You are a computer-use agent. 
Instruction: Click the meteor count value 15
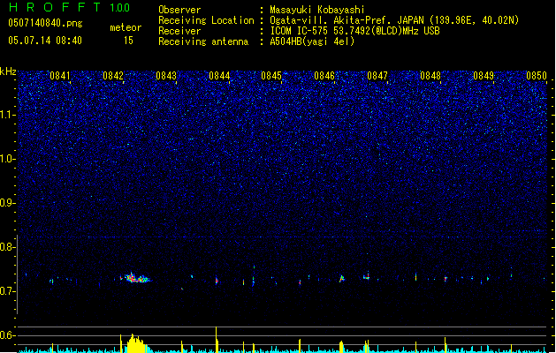coord(128,41)
